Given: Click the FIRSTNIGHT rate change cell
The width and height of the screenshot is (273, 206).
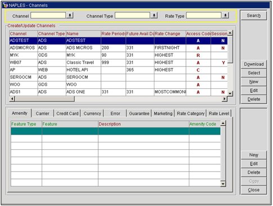Looking at the screenshot, I should pyautogui.click(x=170, y=48).
